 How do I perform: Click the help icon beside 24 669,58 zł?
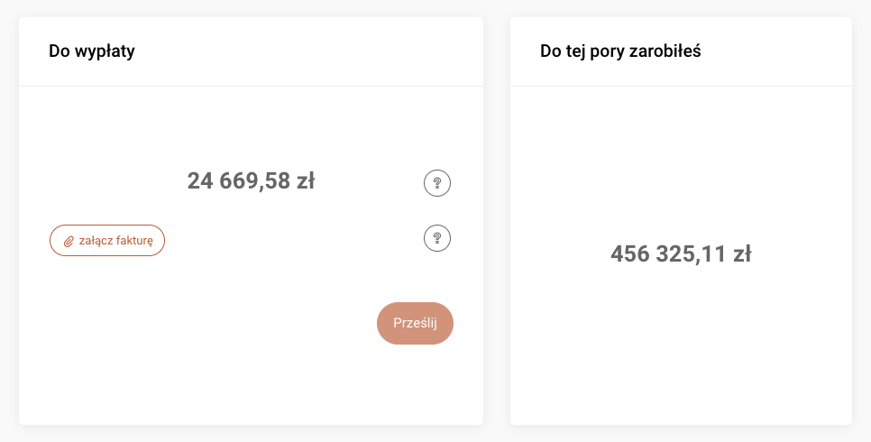pos(437,184)
